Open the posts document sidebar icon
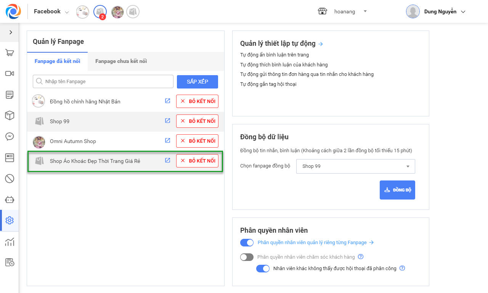Image resolution: width=488 pixels, height=293 pixels. [x=10, y=95]
